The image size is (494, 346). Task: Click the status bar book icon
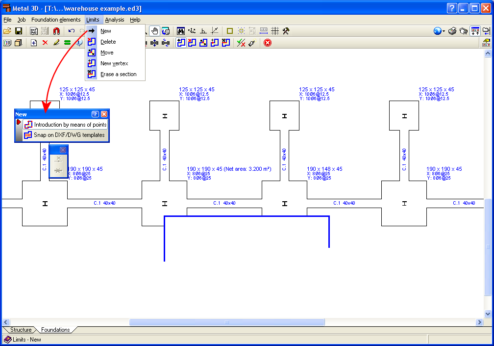pos(7,340)
